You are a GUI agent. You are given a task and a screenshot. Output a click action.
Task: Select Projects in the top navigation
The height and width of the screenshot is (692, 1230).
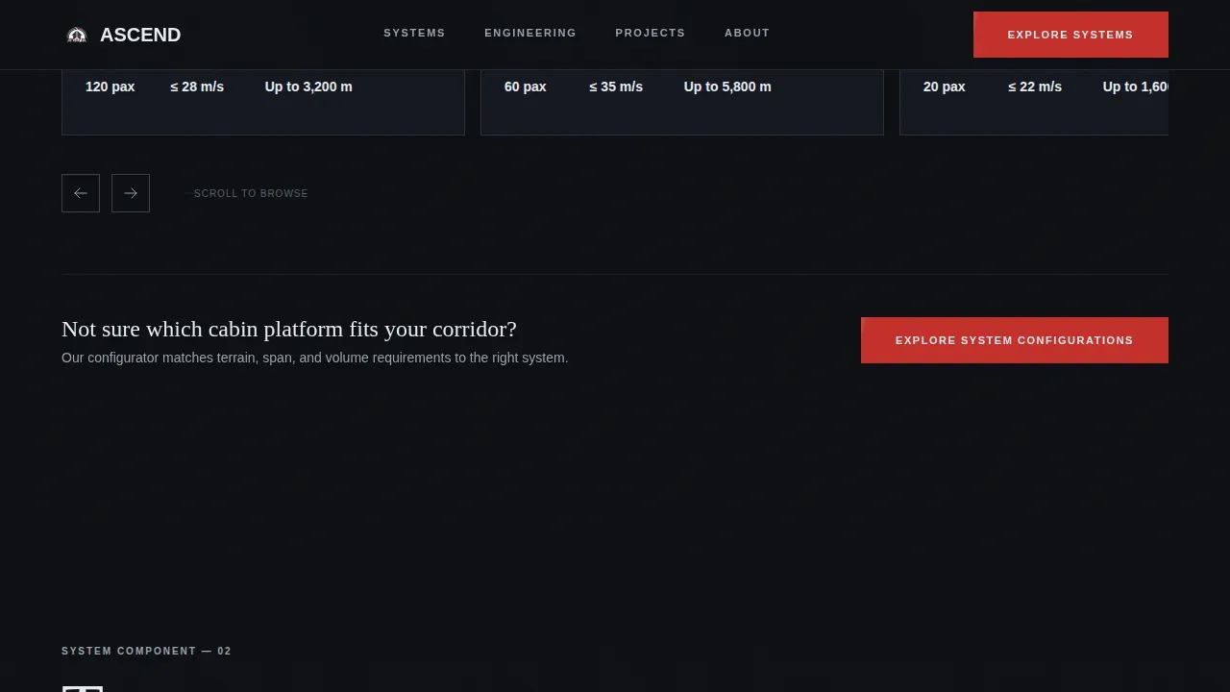coord(651,33)
